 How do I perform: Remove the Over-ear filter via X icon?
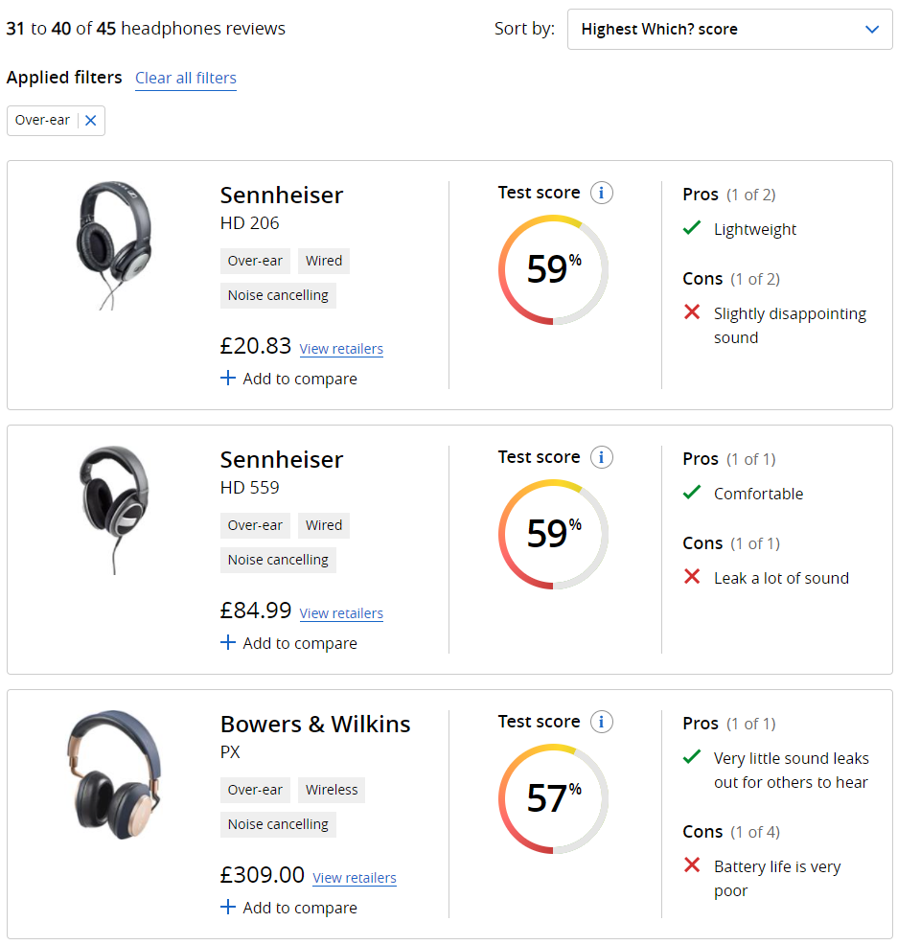coord(91,121)
